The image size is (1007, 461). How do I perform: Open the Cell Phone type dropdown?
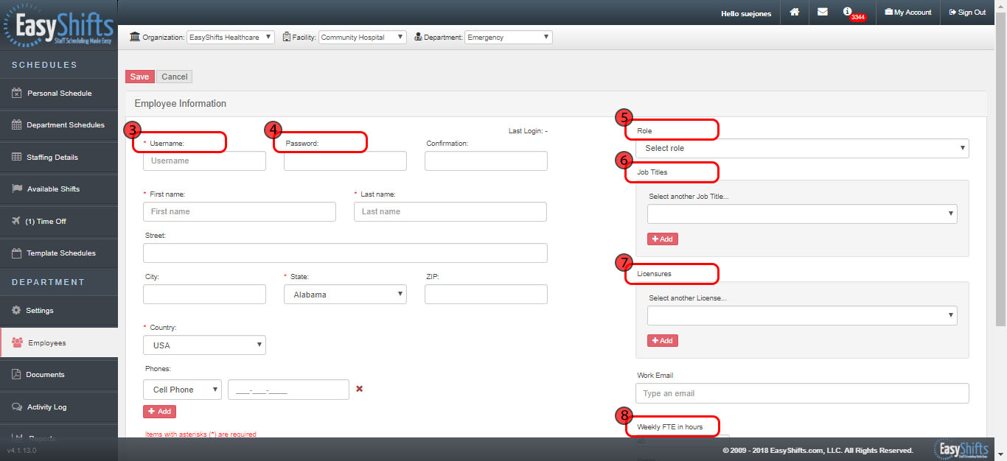click(x=182, y=390)
